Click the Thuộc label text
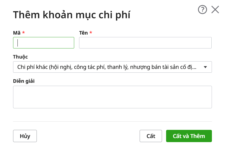225x150 pixels. click(20, 57)
